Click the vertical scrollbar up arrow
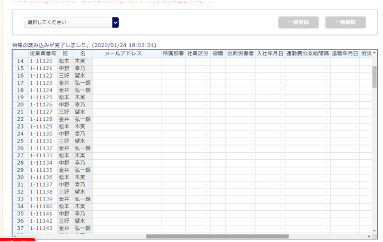 coord(374,53)
